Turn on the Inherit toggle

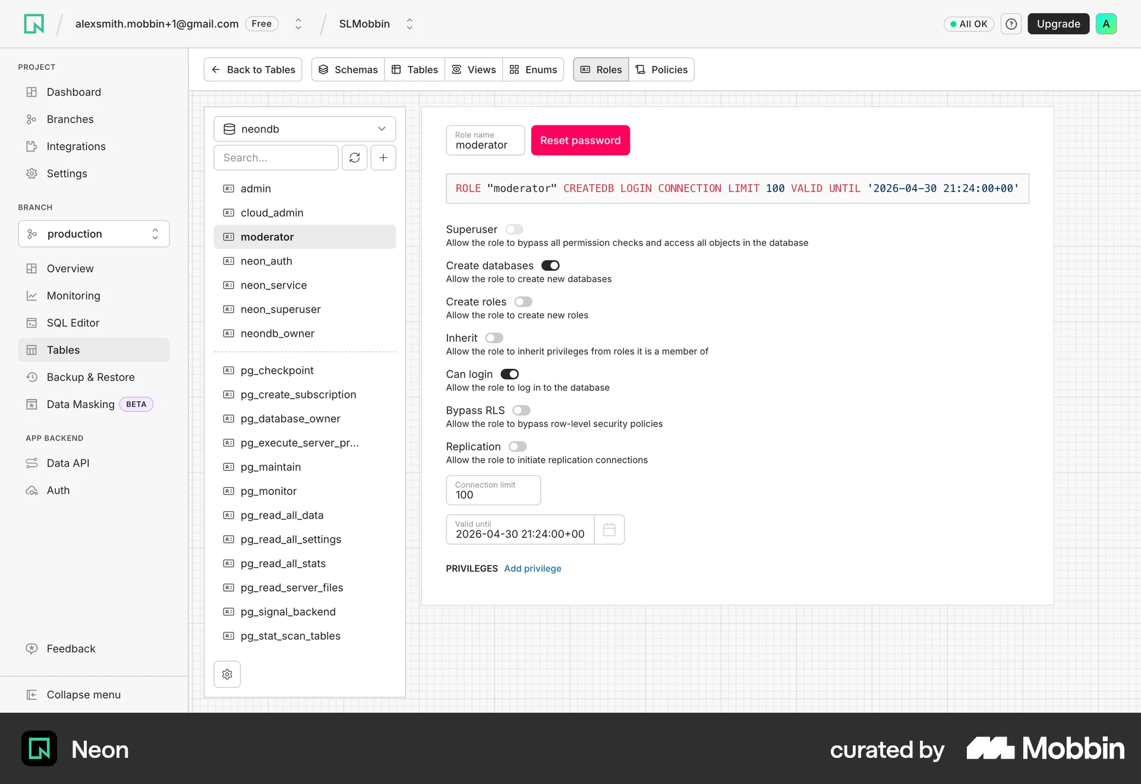point(494,338)
